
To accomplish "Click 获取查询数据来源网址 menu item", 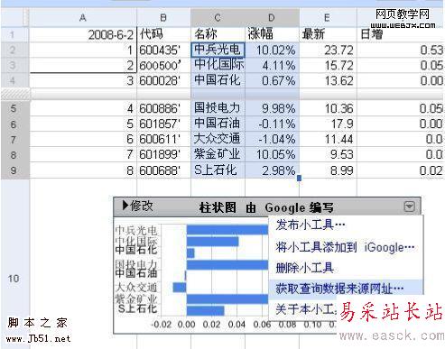I will click(346, 289).
